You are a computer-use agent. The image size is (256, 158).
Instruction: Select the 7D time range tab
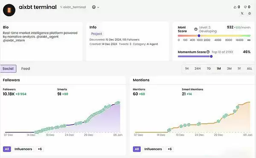point(209,69)
